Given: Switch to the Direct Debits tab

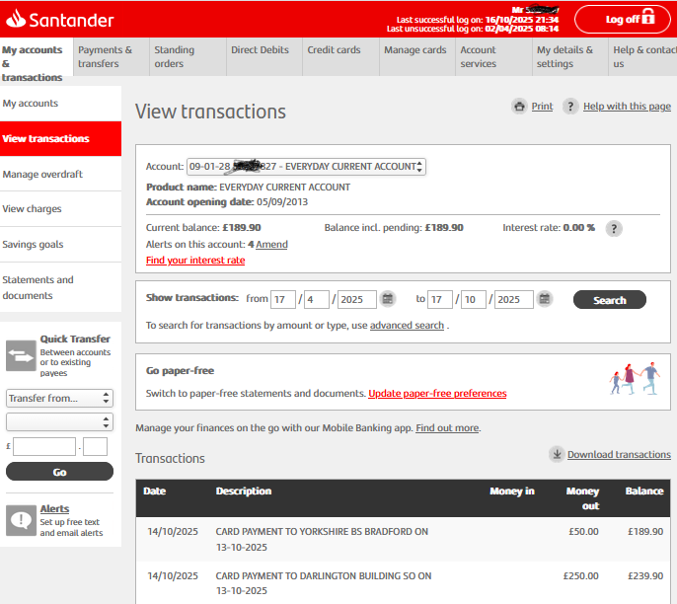Looking at the screenshot, I should [x=260, y=50].
